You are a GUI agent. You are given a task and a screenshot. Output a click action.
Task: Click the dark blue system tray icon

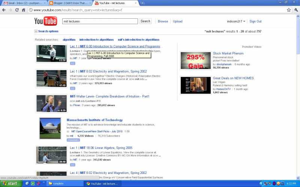pos(274,184)
